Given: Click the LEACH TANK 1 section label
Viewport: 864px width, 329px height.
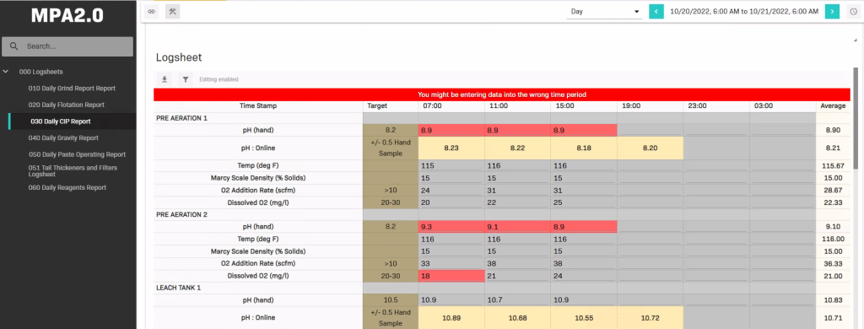Looking at the screenshot, I should 179,288.
